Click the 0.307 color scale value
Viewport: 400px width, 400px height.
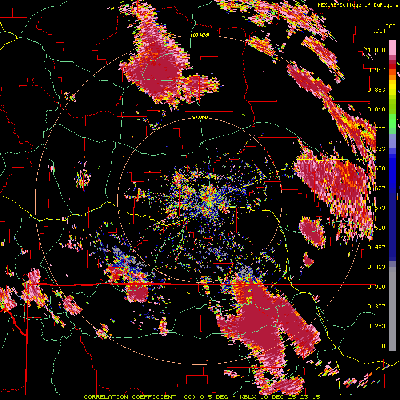376,306
